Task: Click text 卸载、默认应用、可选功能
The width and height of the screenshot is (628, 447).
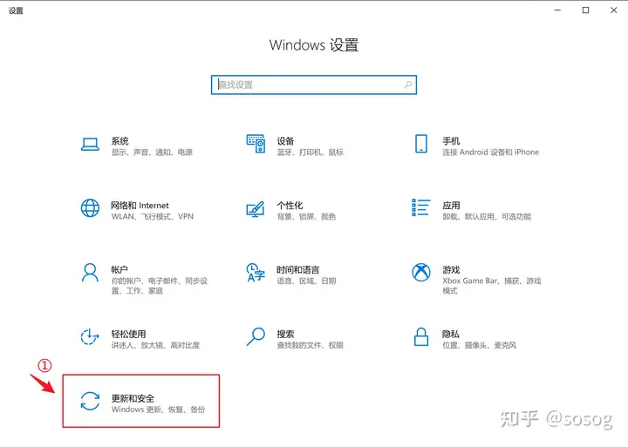Action: click(x=487, y=216)
